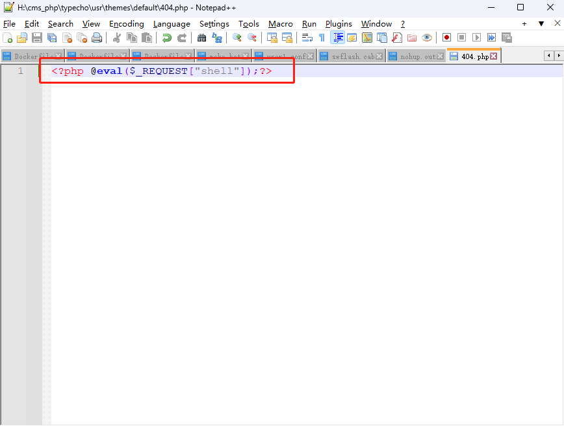The width and height of the screenshot is (564, 426).
Task: Switch to the user1.conf tab
Action: pos(285,56)
